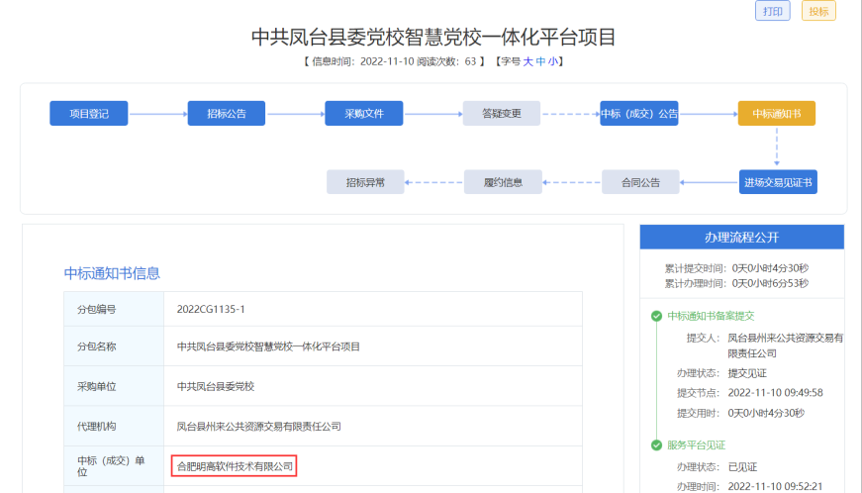
Task: Click the package number 2022CG1135-1
Action: [x=211, y=310]
